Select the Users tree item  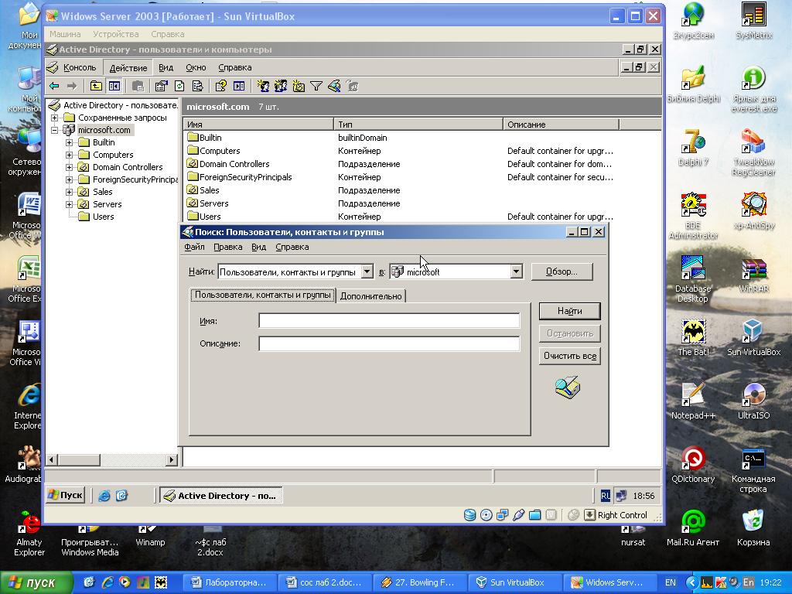click(x=104, y=217)
